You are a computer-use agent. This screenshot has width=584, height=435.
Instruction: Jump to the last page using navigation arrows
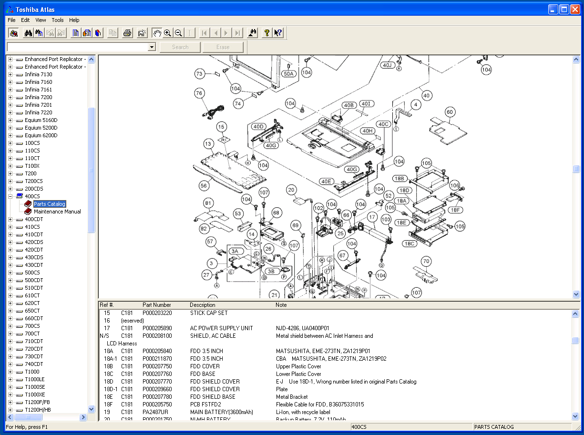click(x=237, y=32)
